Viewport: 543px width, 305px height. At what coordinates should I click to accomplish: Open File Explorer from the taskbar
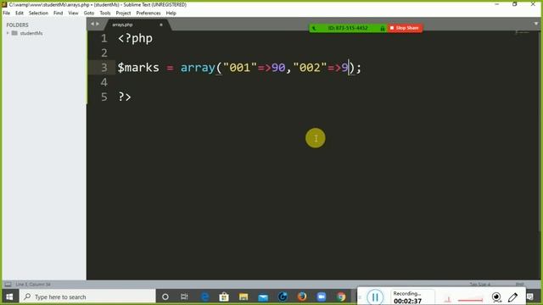[244, 297]
